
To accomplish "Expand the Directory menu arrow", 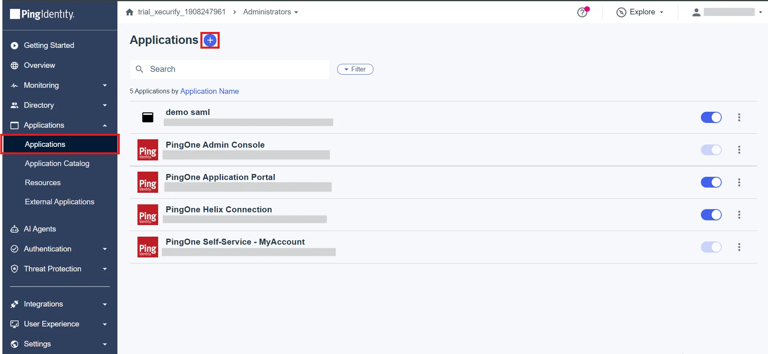I will click(x=105, y=105).
